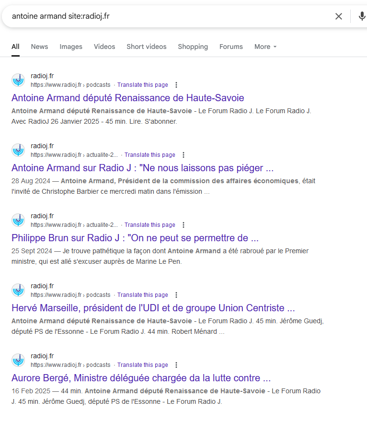The image size is (367, 423).
Task: Click radioj.fr favicon on Hervé Marseille result
Action: 18,290
